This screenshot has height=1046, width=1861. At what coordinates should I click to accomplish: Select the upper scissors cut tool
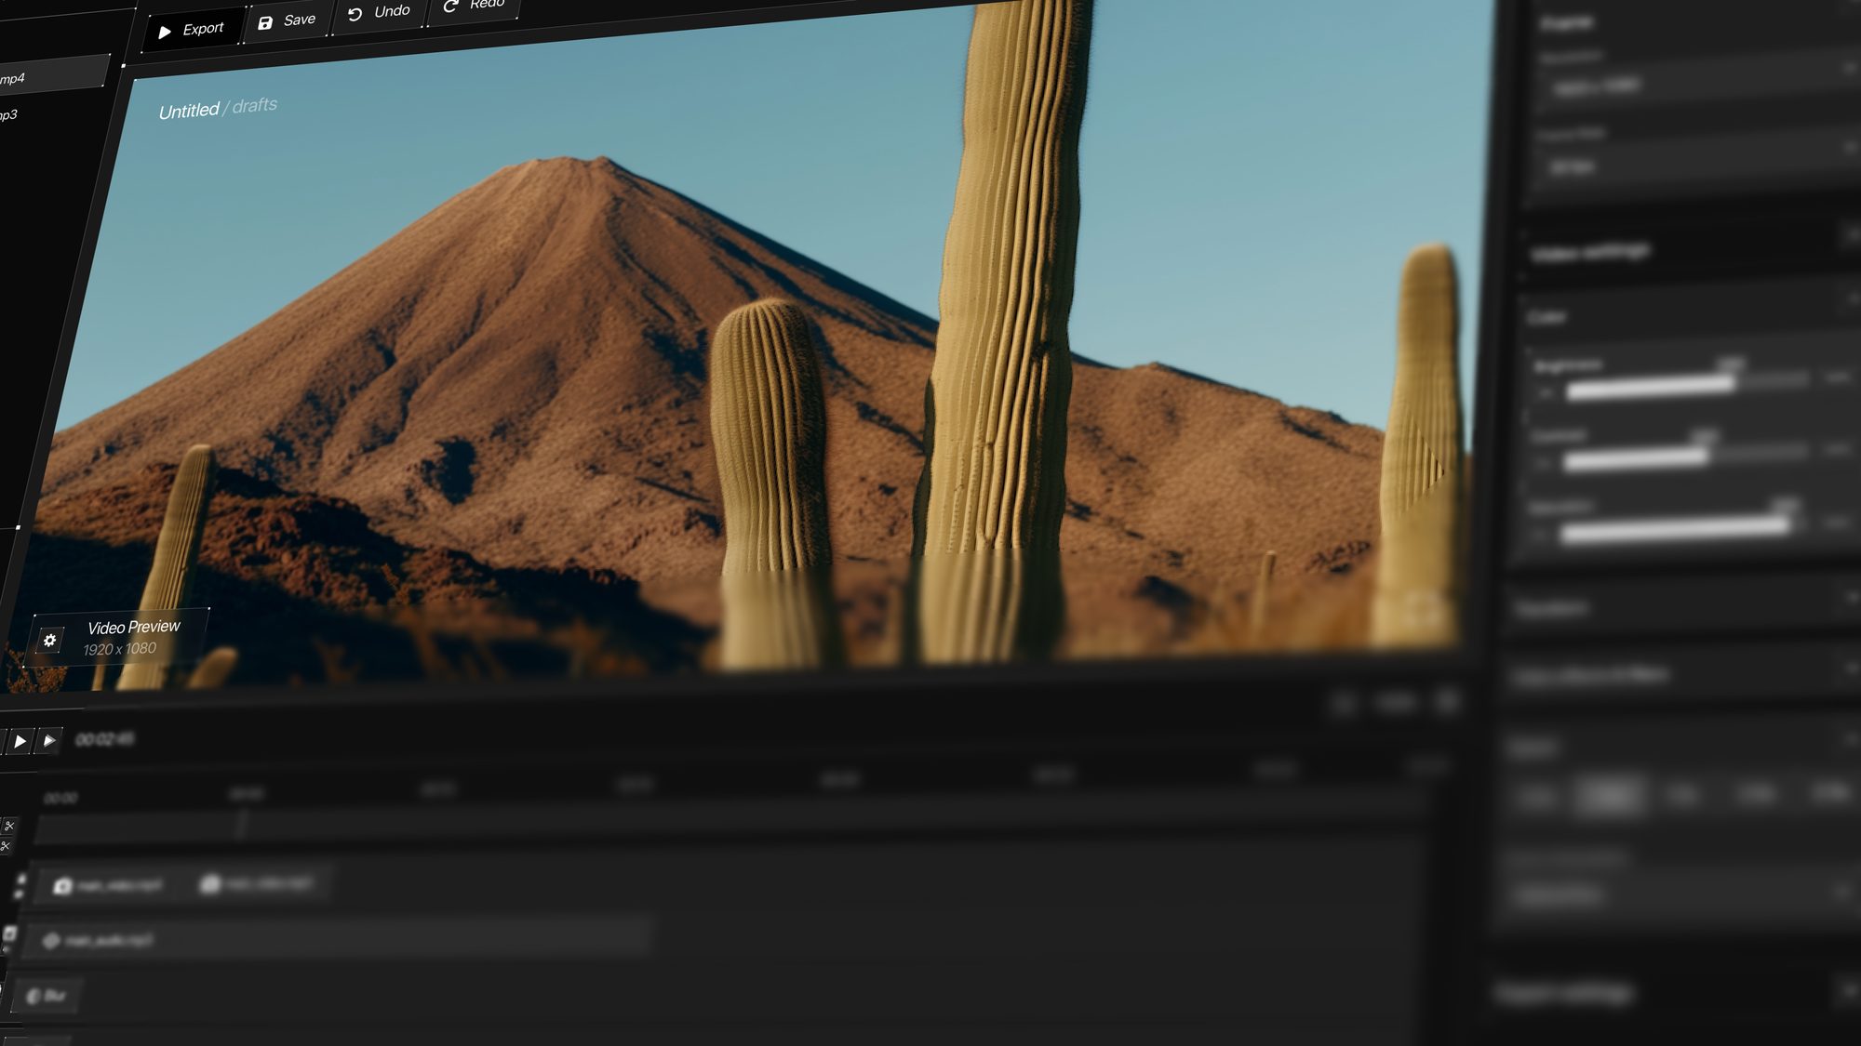click(8, 826)
